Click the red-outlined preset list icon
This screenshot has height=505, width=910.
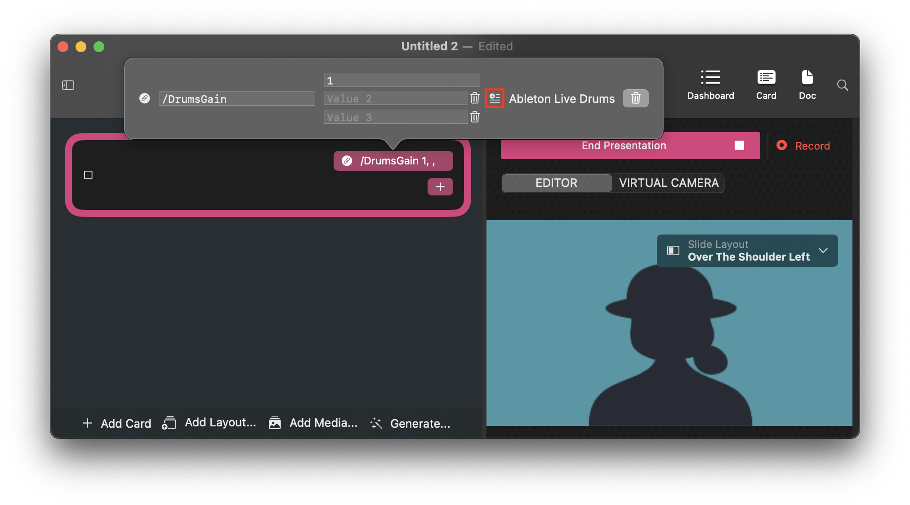click(x=495, y=98)
